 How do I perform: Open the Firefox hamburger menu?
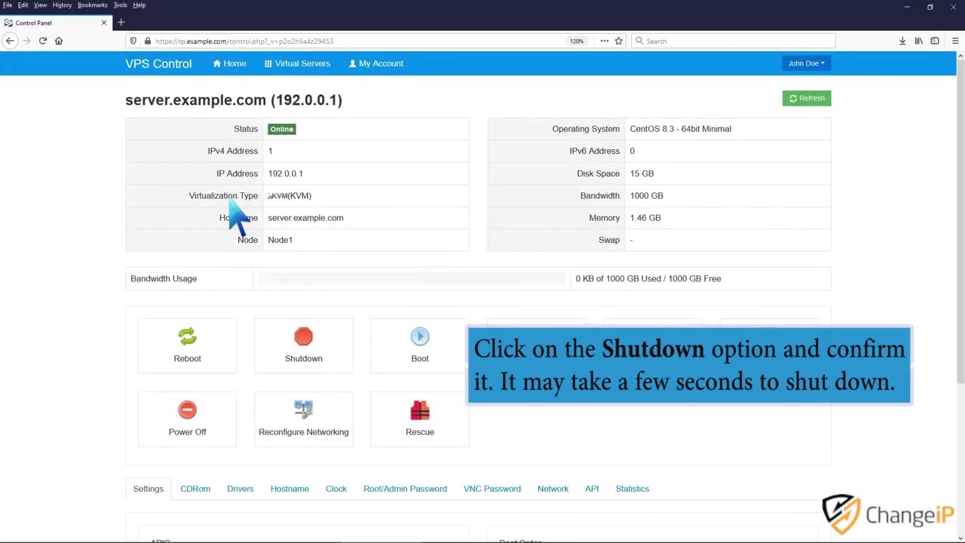pyautogui.click(x=956, y=41)
